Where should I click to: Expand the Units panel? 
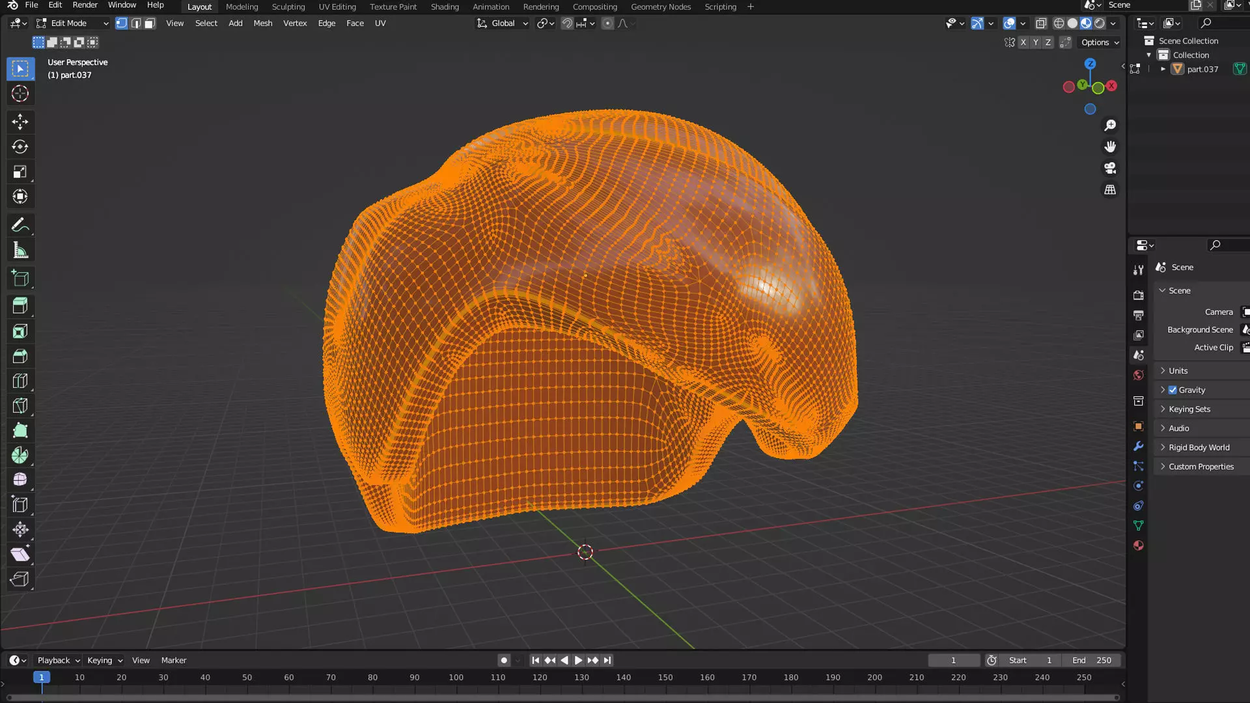coord(1178,370)
